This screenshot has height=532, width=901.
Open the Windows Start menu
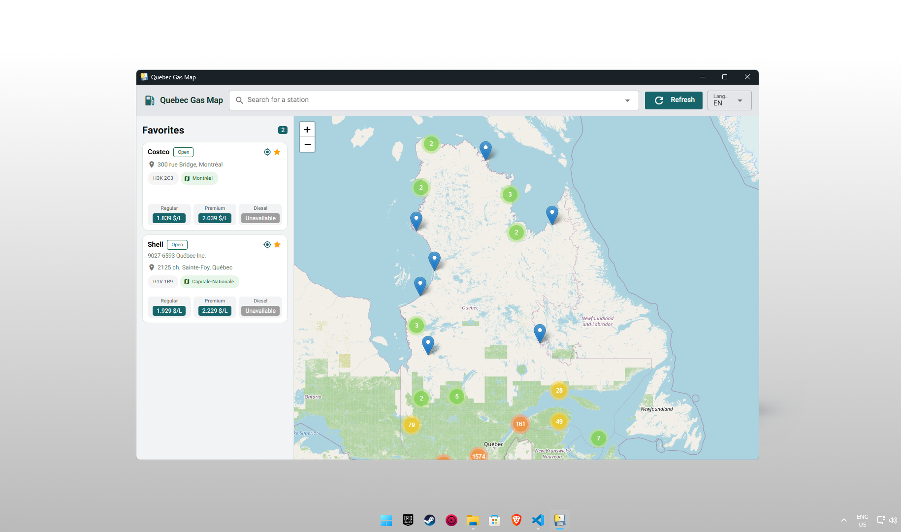[386, 520]
